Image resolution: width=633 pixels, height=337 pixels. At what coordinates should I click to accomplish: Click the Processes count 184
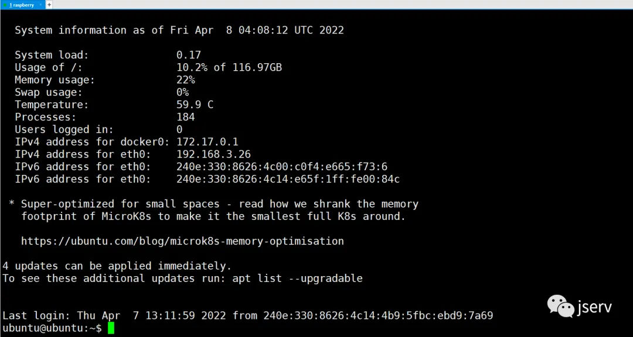point(186,117)
